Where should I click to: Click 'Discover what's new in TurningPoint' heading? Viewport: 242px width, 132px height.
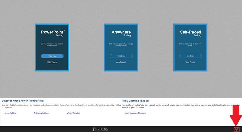[23, 101]
